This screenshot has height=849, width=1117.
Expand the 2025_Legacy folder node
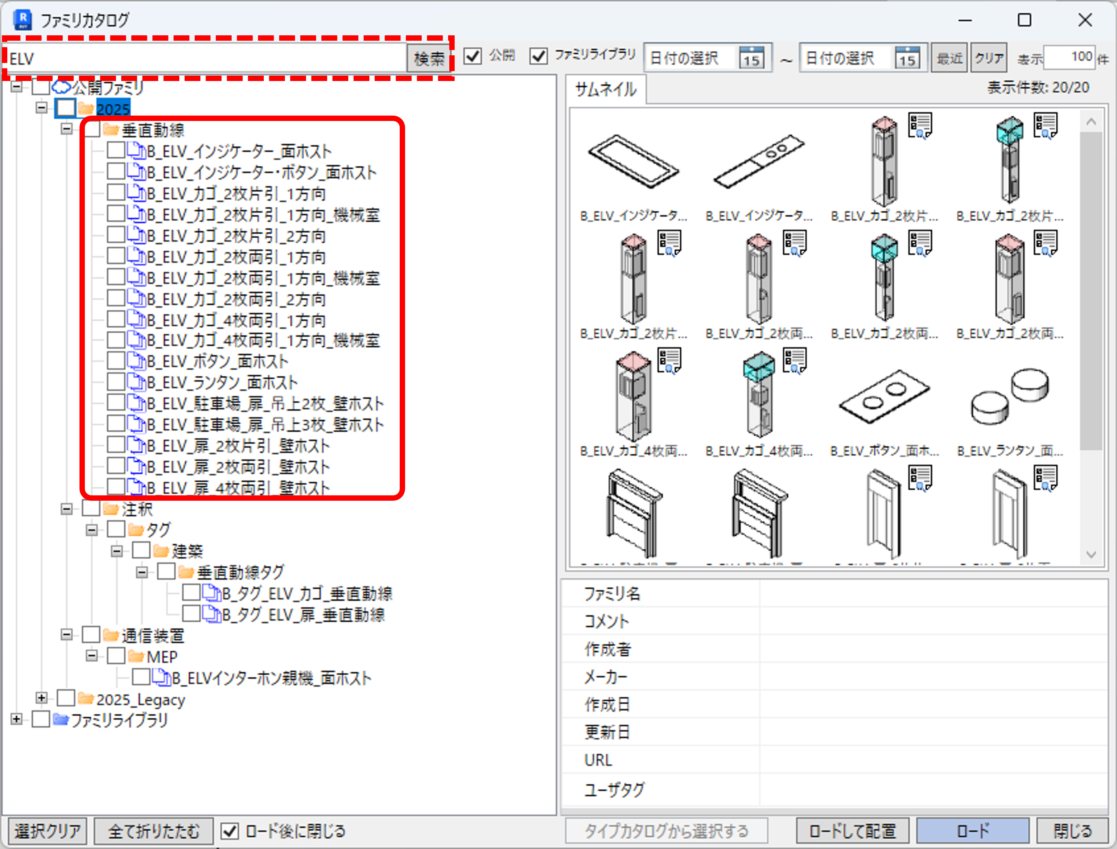point(41,698)
